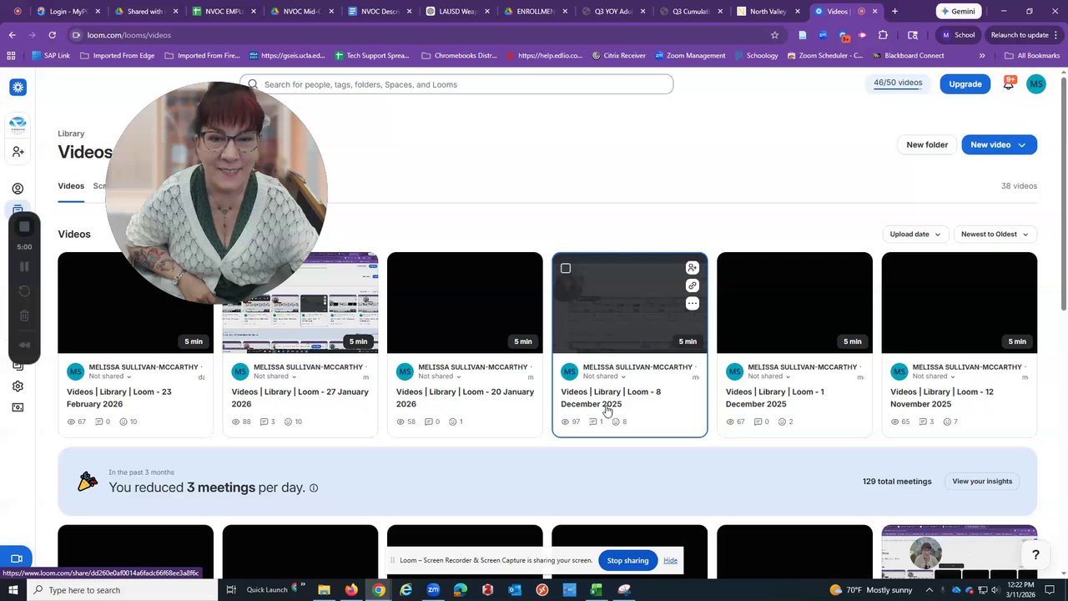Expand Not shared dropdown on 8 December video
This screenshot has width=1068, height=601.
click(x=604, y=376)
